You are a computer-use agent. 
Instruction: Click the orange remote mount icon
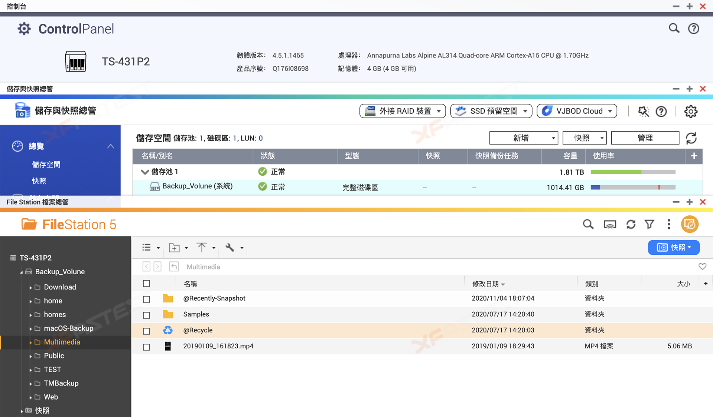[x=690, y=224]
